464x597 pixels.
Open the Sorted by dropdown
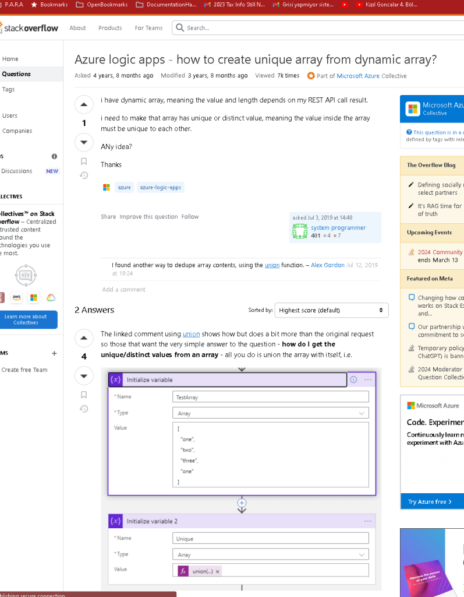pos(332,310)
